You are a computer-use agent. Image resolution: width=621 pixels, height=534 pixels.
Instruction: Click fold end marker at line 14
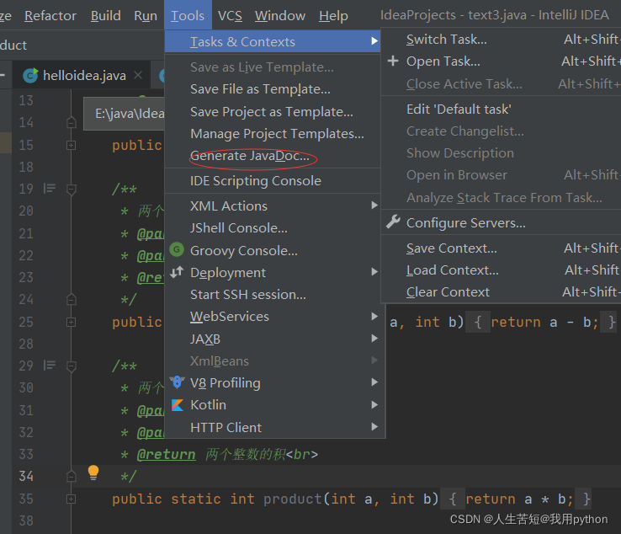pyautogui.click(x=71, y=122)
